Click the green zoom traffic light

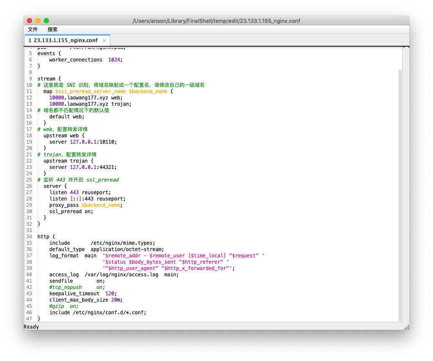click(46, 20)
